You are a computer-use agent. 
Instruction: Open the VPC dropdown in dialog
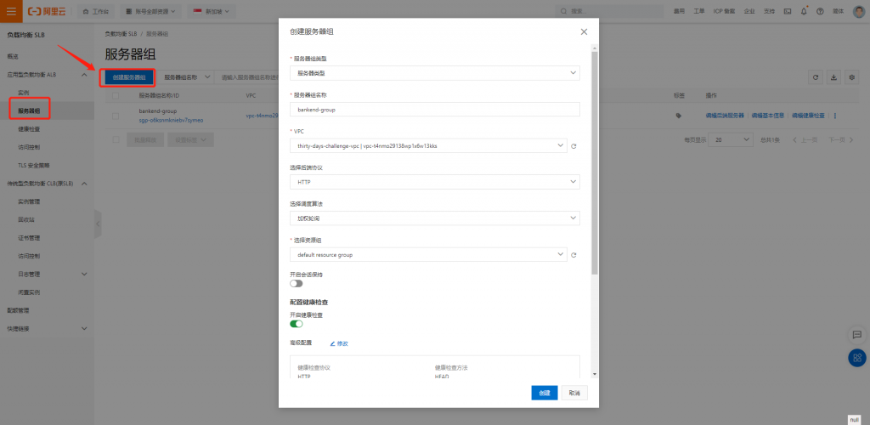tap(428, 146)
